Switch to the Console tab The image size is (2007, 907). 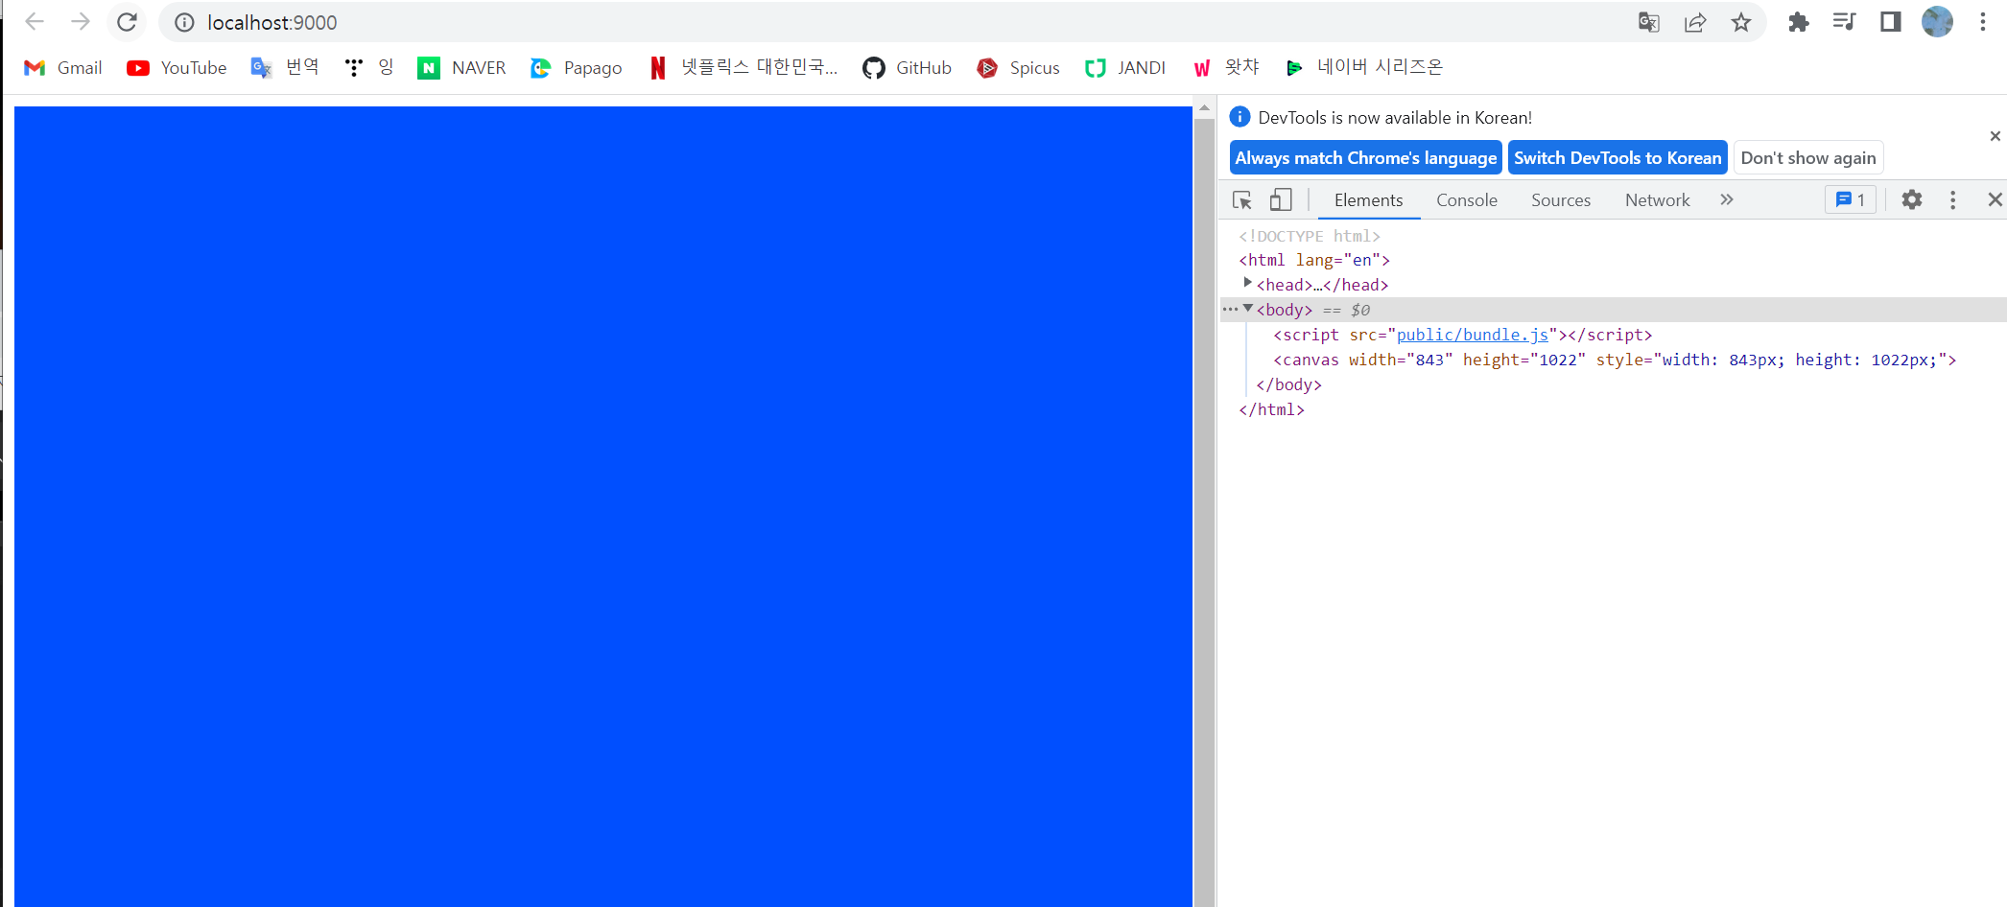1466,199
